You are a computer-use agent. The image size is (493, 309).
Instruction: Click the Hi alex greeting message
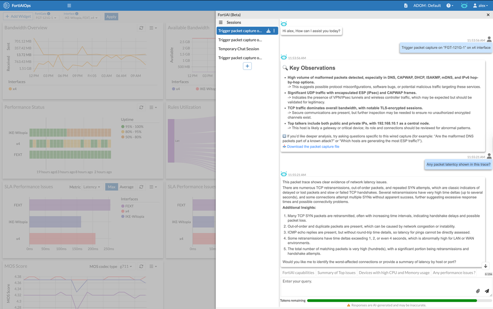[x=311, y=31]
